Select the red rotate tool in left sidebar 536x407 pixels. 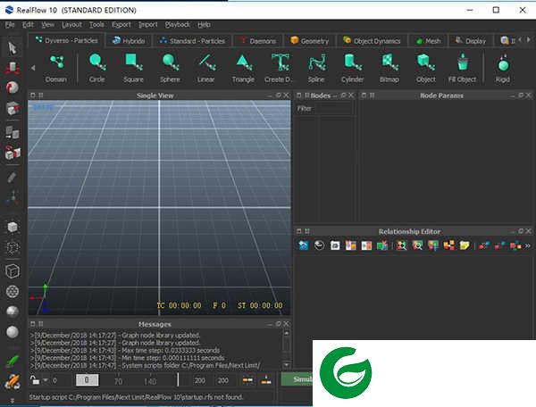tap(13, 87)
